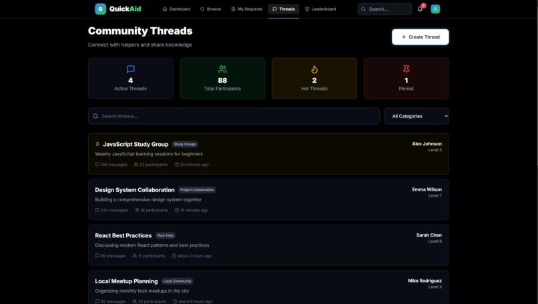This screenshot has height=304, width=538.
Task: Click 'Discussing modern React patterns and best practices'
Action: [152, 245]
